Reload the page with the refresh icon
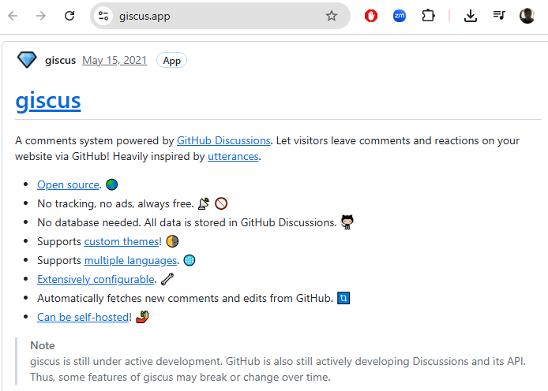Viewport: 548px width, 391px height. pyautogui.click(x=69, y=16)
